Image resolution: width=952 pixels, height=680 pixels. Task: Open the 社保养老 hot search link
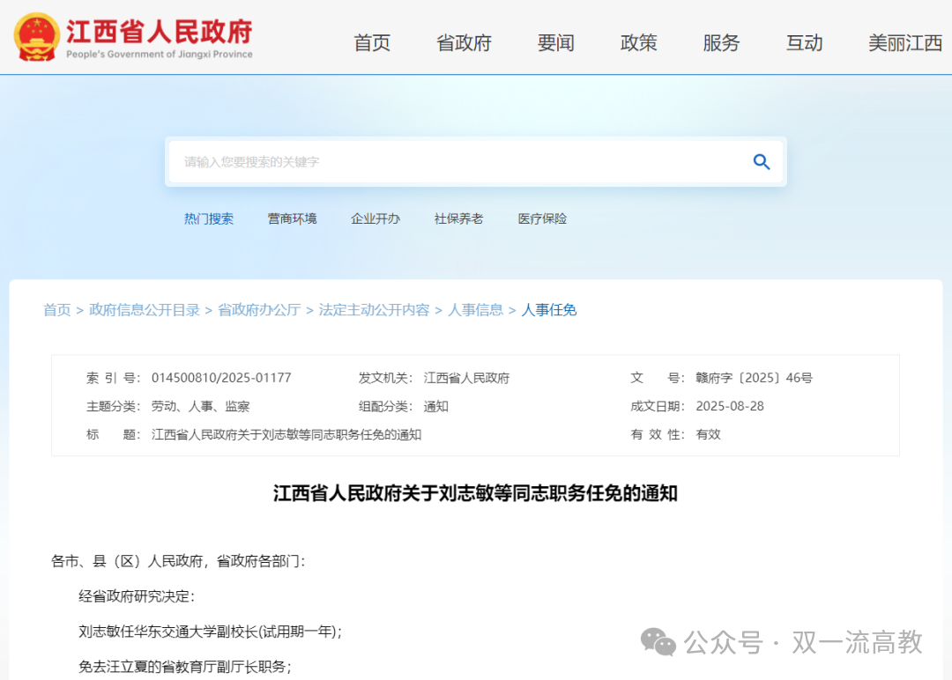click(x=458, y=218)
